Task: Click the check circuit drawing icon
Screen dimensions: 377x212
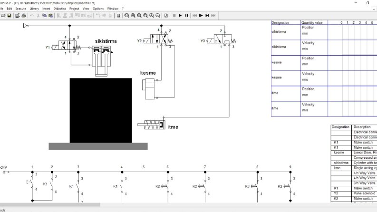Action: [166, 15]
